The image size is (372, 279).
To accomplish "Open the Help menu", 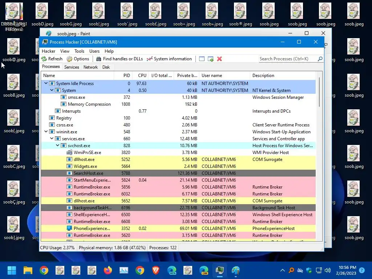I will [x=109, y=51].
